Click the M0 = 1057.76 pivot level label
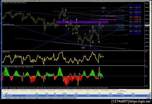Viewport: 152px width, 104px height. tap(135, 31)
